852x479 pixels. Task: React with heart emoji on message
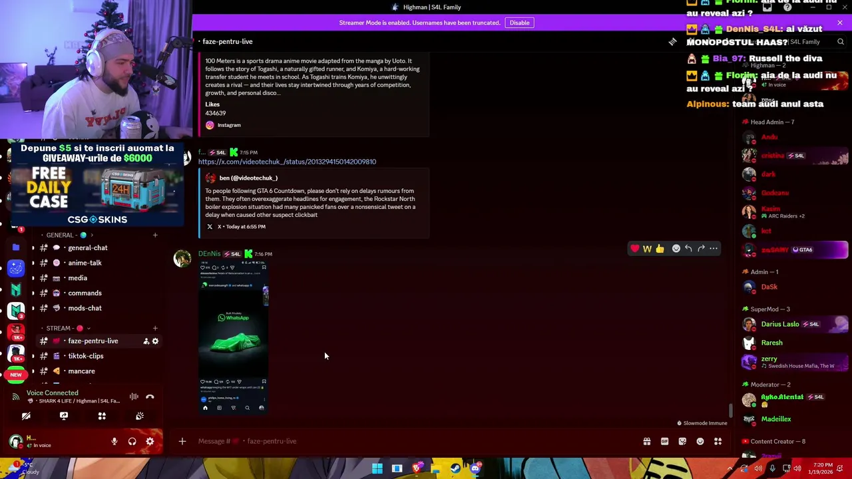click(x=634, y=249)
